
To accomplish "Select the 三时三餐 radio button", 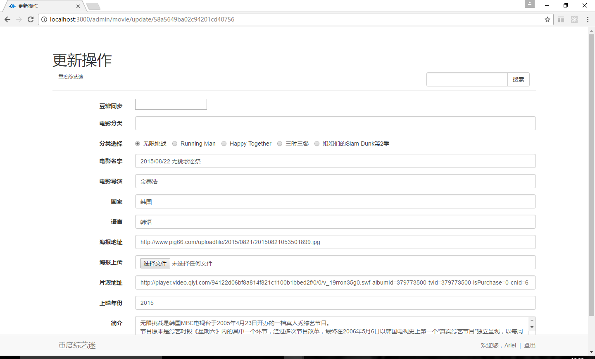I will pos(280,144).
